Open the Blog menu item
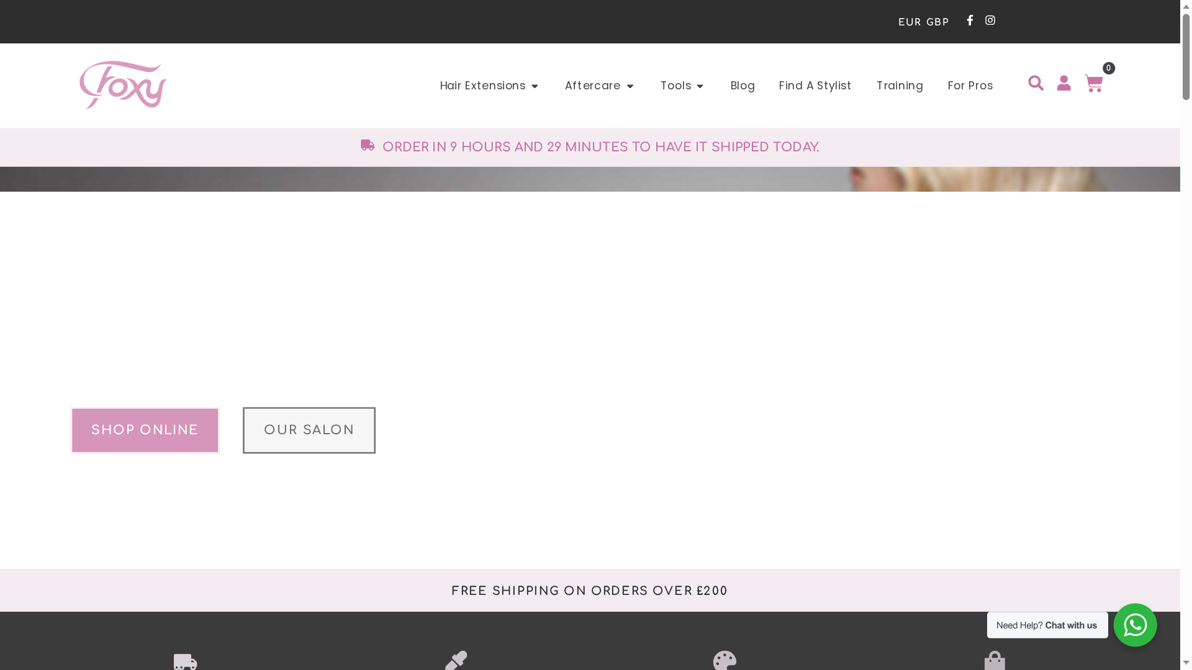Image resolution: width=1192 pixels, height=670 pixels. click(x=743, y=86)
